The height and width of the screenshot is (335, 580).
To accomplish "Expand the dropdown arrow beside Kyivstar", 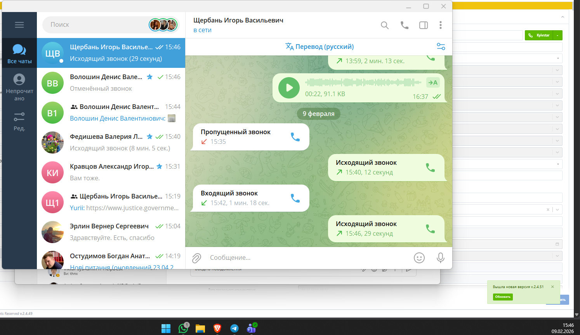I will pos(557,35).
